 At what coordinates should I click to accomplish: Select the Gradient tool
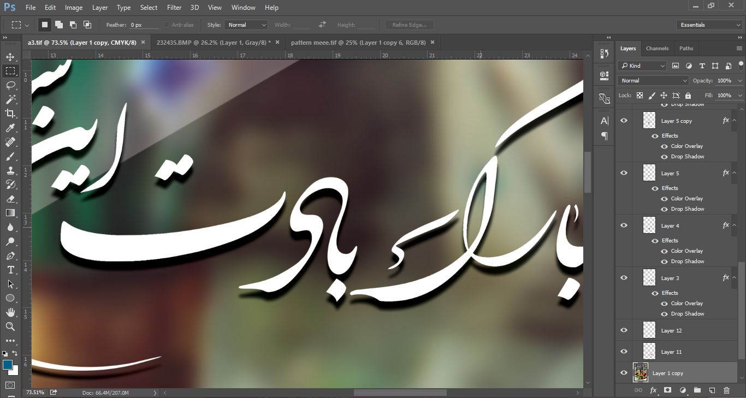pyautogui.click(x=10, y=213)
